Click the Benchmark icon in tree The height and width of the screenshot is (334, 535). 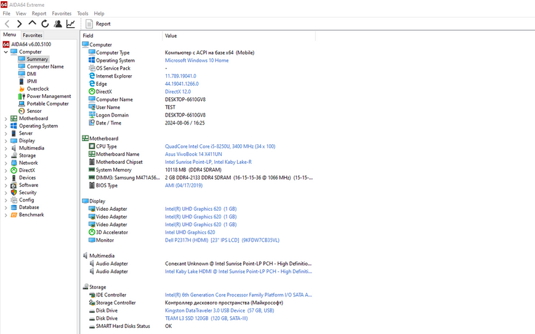[14, 215]
